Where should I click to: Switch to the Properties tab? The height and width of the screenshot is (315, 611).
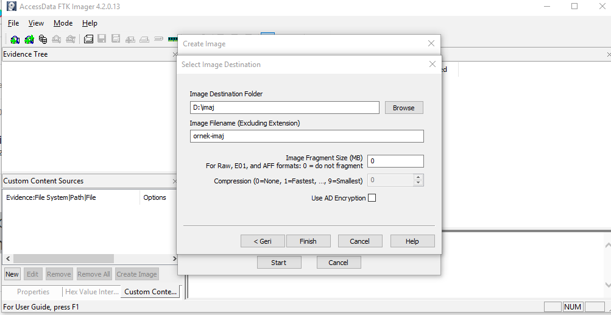coord(33,292)
